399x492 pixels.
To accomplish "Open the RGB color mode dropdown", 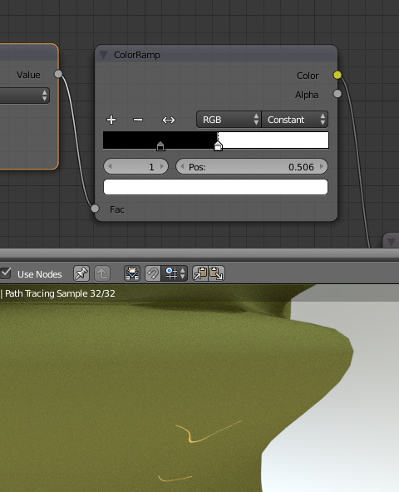I will pos(229,120).
